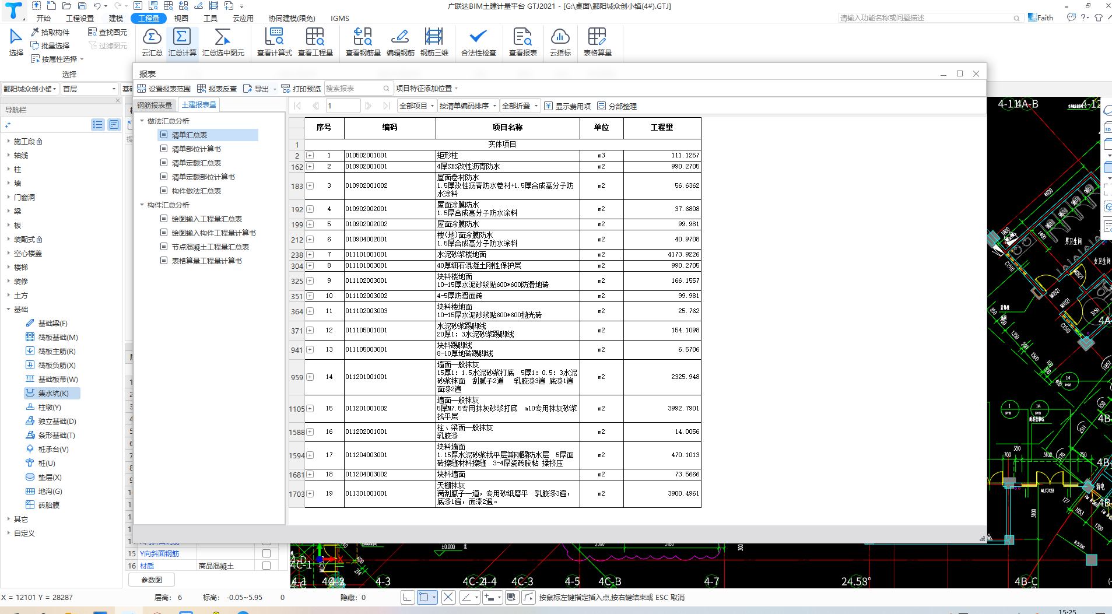Open 查看报表 report viewer
The image size is (1112, 614).
(522, 42)
